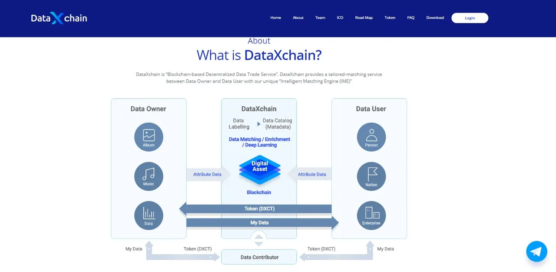556x272 pixels.
Task: Go to the About section
Action: pyautogui.click(x=298, y=18)
